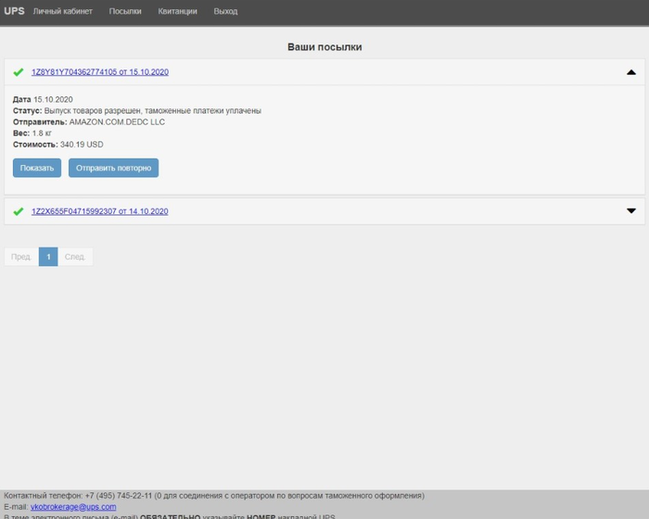Click the brokerage email link in the footer
This screenshot has width=649, height=519.
click(73, 507)
